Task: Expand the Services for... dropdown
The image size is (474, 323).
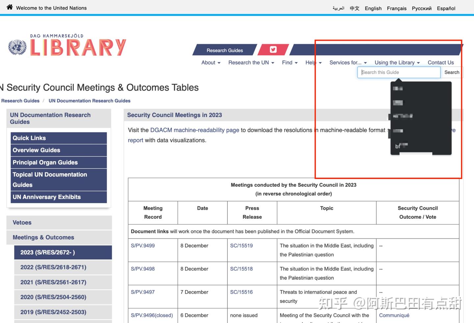Action: point(348,62)
